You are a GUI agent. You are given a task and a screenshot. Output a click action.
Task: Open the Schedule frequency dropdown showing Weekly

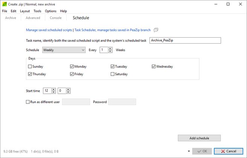click(64, 50)
